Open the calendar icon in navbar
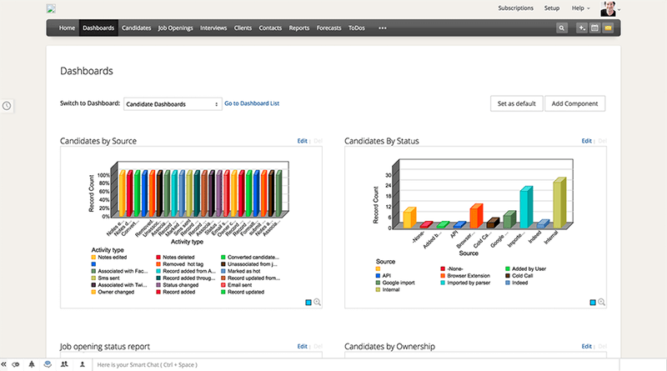 [595, 28]
